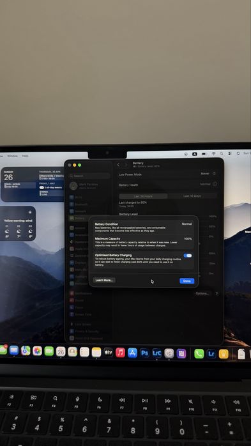
Task: Click the battery status menu bar icon
Action: [x=204, y=154]
